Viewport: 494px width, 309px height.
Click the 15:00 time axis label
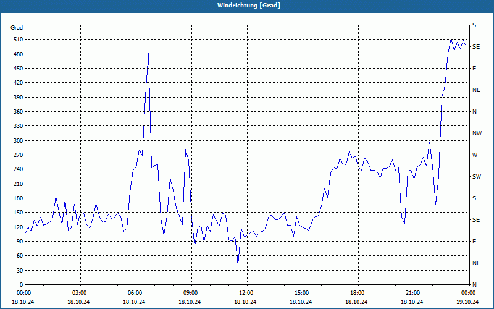point(303,293)
